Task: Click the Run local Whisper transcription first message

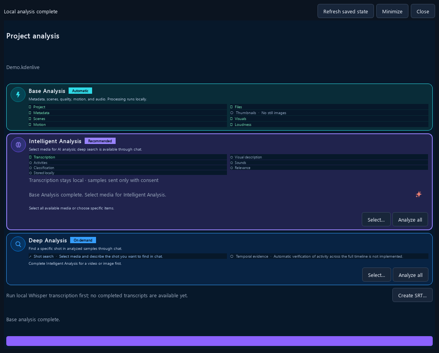Action: click(x=97, y=295)
